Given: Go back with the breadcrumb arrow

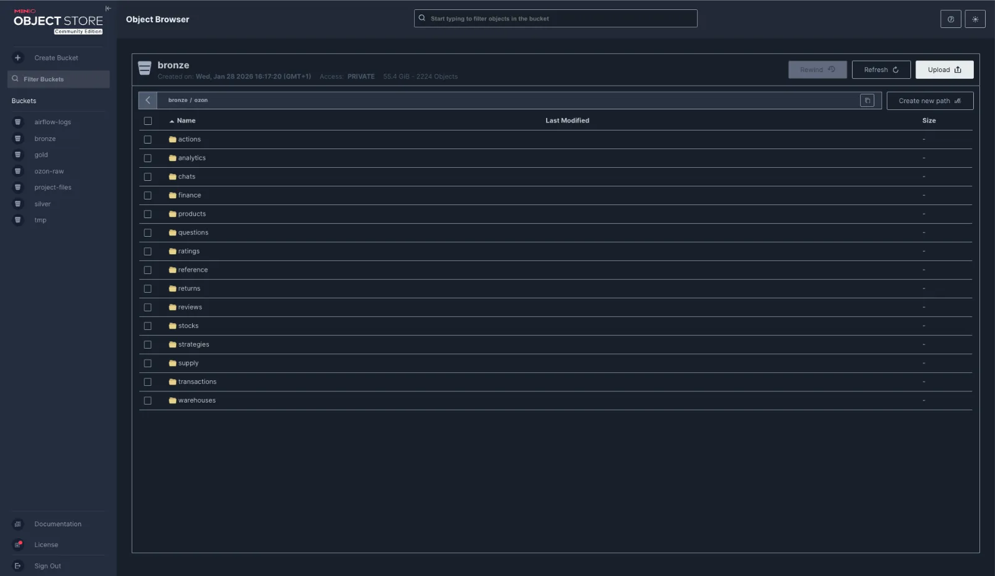Looking at the screenshot, I should coord(147,100).
